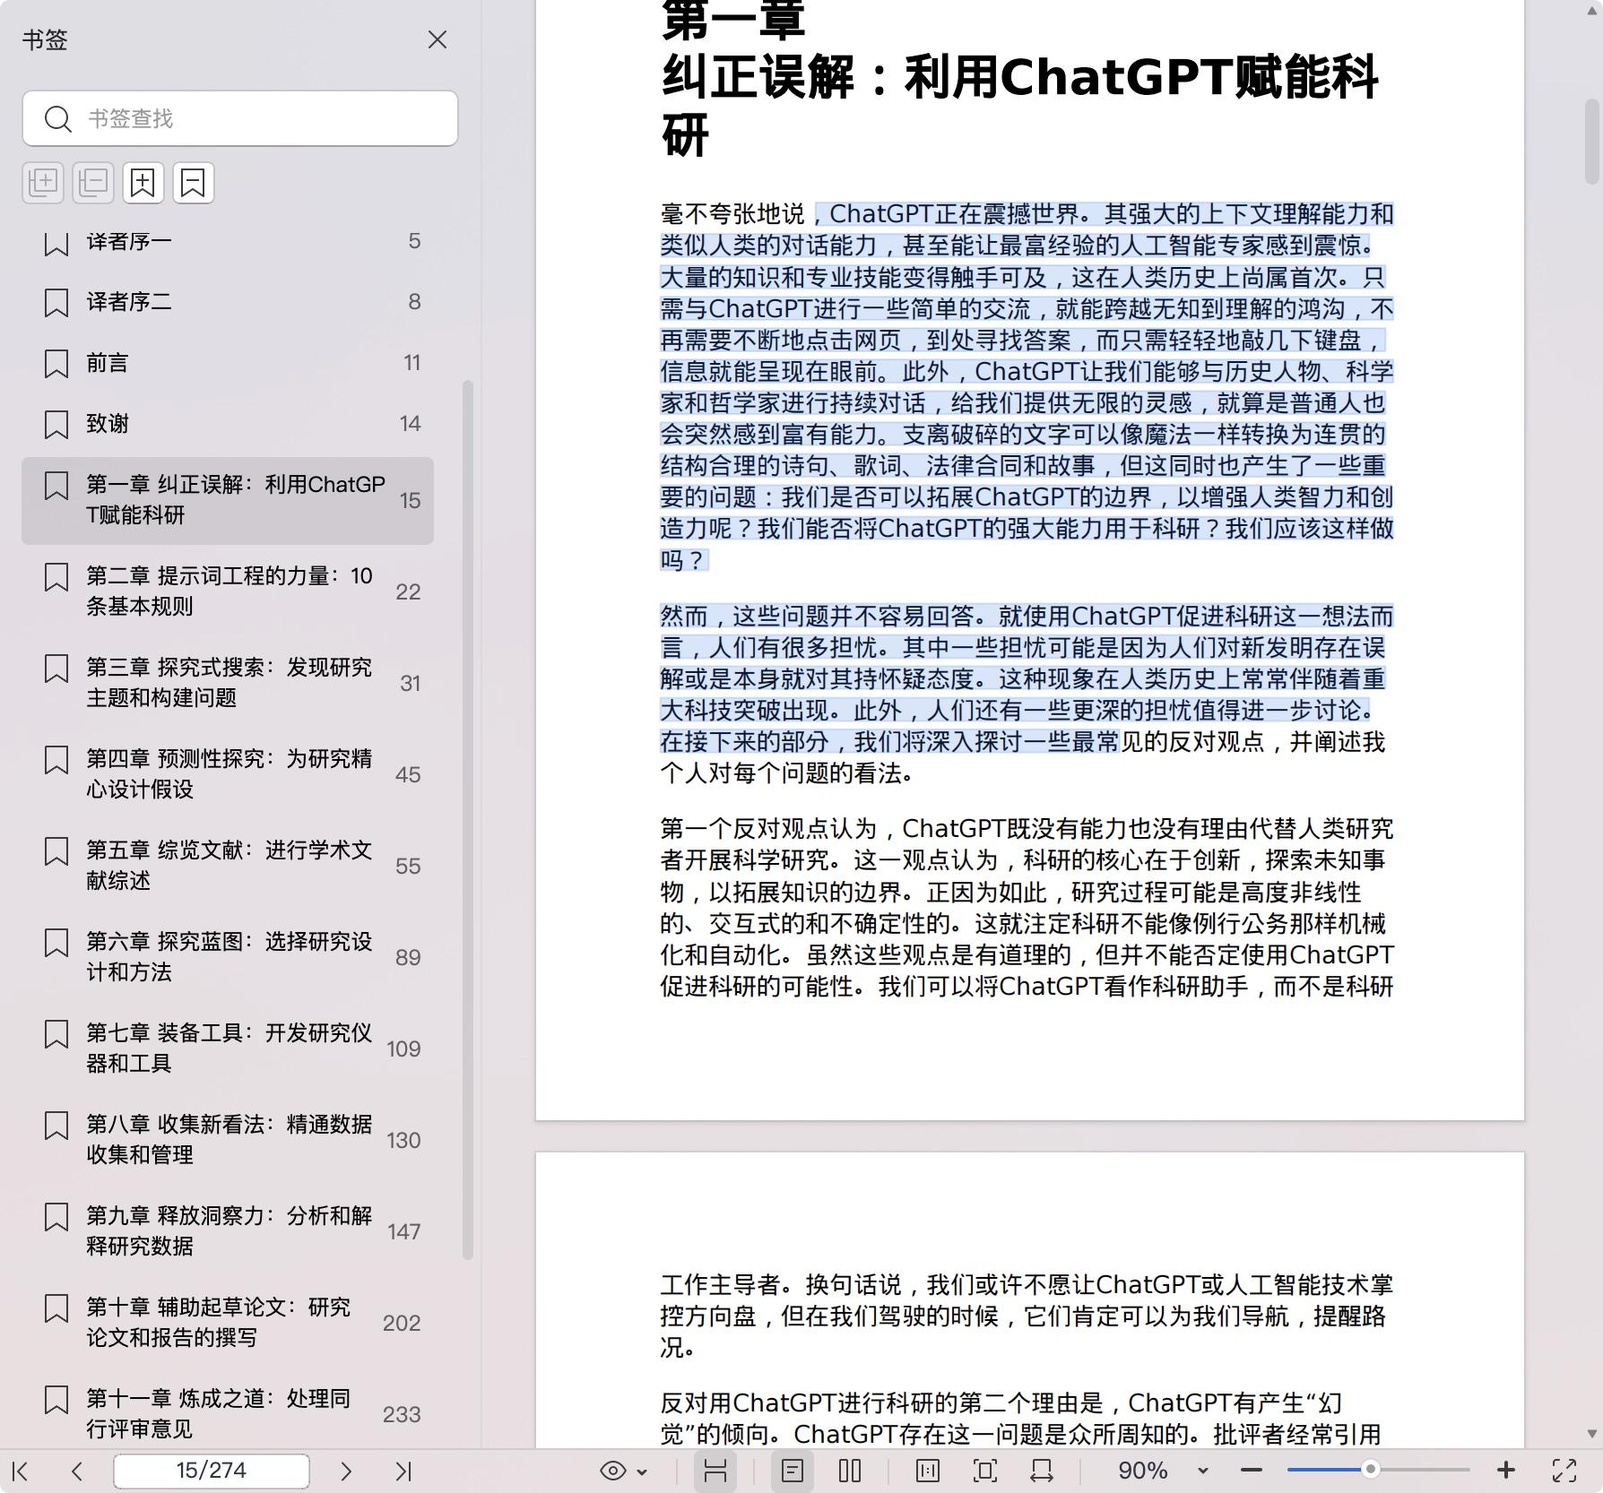Collapse all bookmarks icon
This screenshot has width=1603, height=1493.
[93, 183]
